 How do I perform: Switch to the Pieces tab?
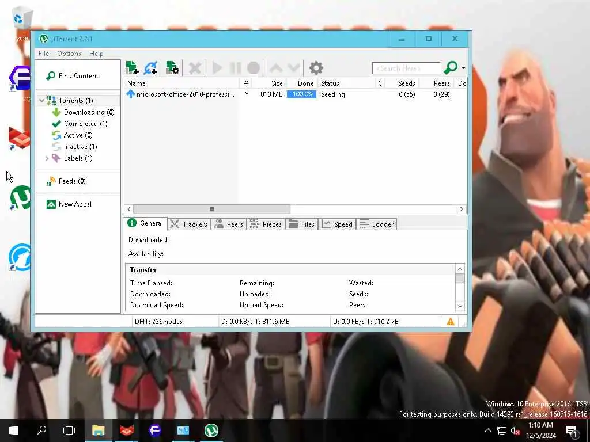click(x=266, y=224)
